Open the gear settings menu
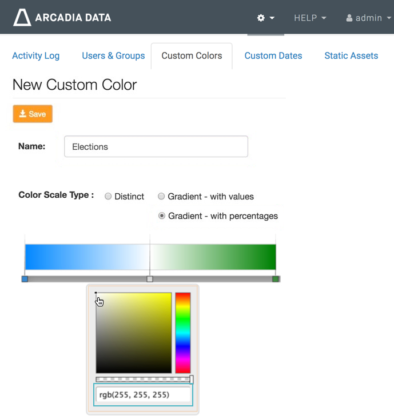The width and height of the screenshot is (394, 419). point(265,18)
